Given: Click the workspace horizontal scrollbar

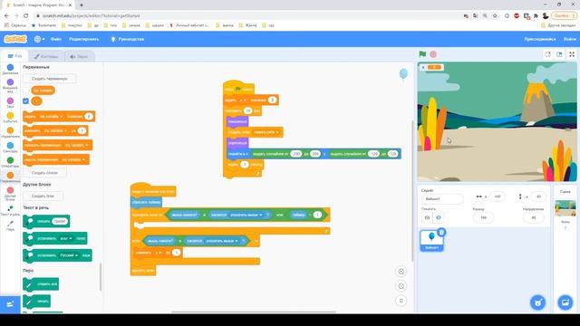Looking at the screenshot, I should click(254, 312).
